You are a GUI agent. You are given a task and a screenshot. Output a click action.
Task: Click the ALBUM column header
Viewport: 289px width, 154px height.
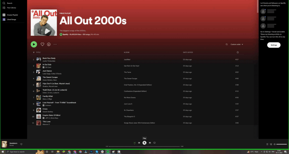(x=127, y=52)
